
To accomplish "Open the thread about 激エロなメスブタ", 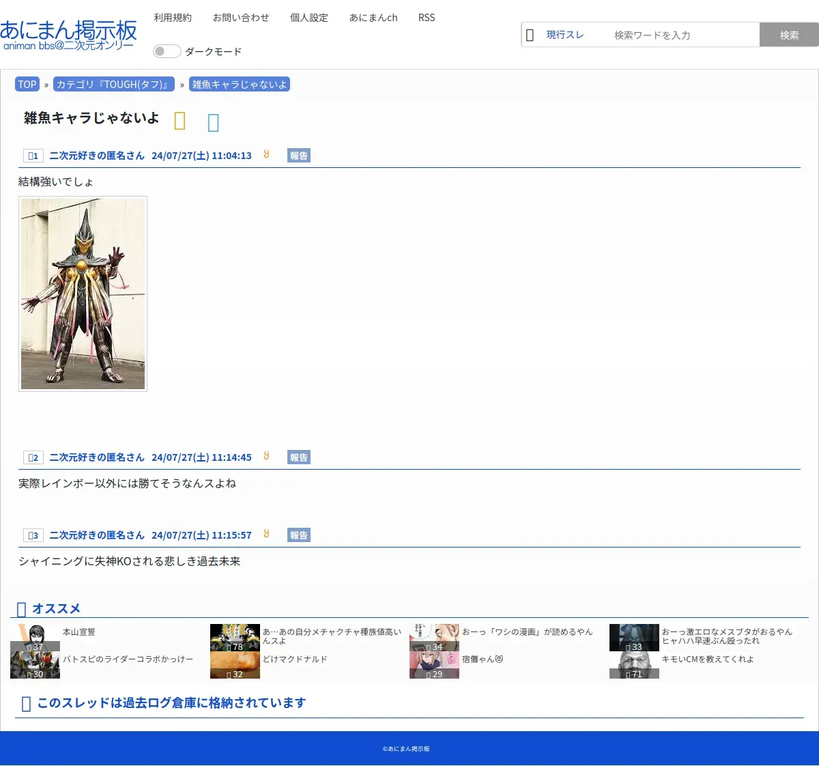I will point(727,636).
